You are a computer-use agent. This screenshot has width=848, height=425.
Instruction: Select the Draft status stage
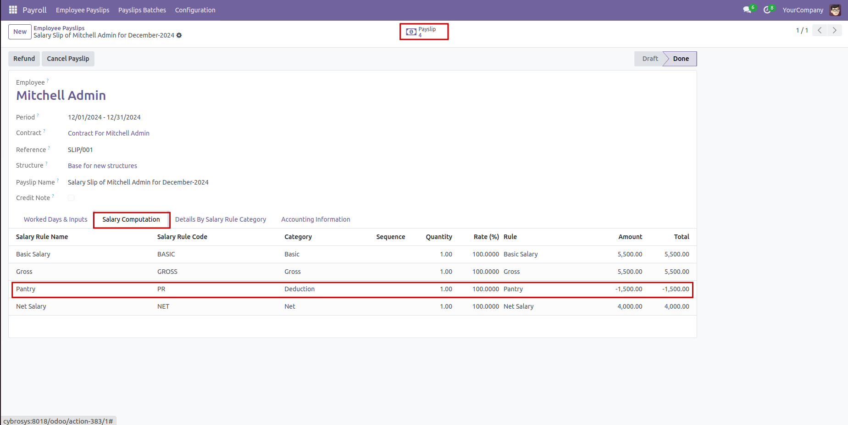pyautogui.click(x=649, y=59)
